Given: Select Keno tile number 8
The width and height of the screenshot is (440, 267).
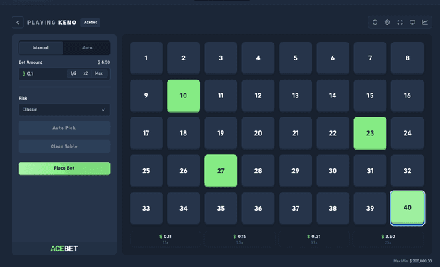Looking at the screenshot, I should 408,58.
